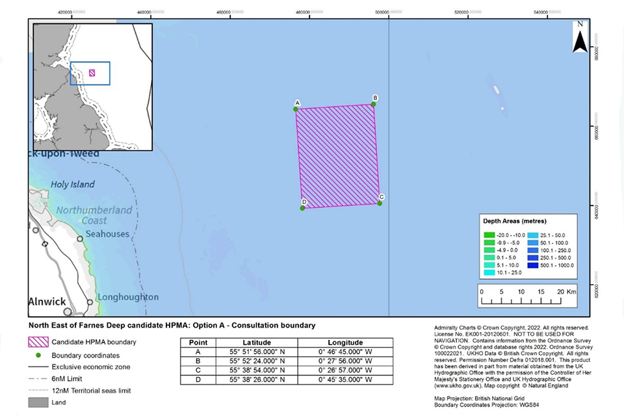Click the grey Land legend swatch
This screenshot has height=416, width=624.
(38, 403)
